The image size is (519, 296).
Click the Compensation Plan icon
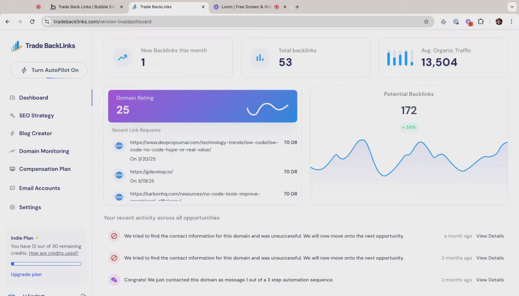[12, 169]
